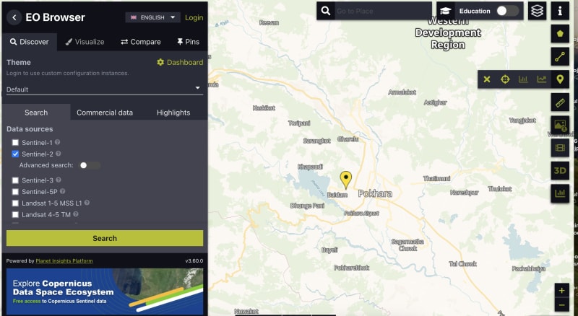Open the Compare tab
Screen dimensions: 578x316
tap(141, 42)
